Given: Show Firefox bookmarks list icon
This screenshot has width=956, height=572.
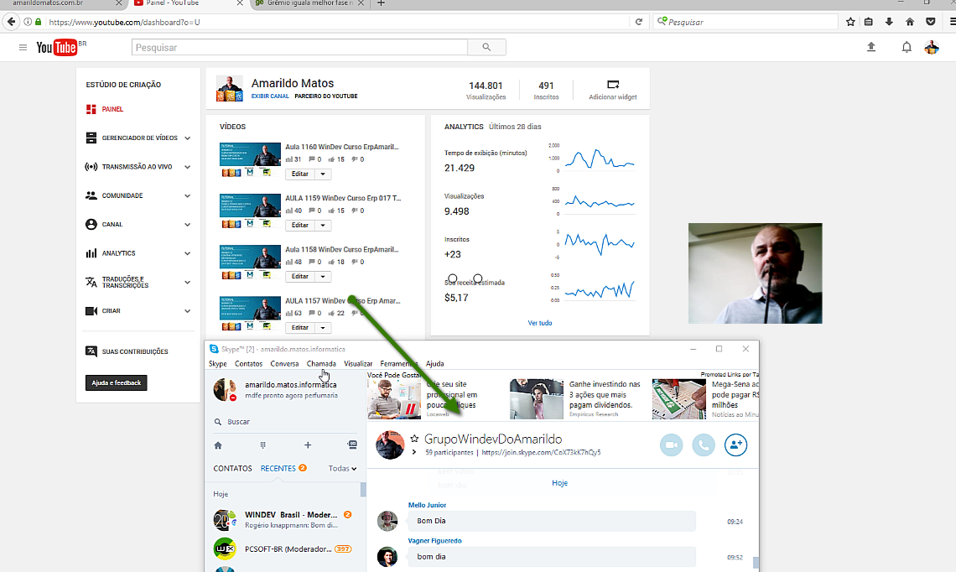Looking at the screenshot, I should pyautogui.click(x=869, y=22).
